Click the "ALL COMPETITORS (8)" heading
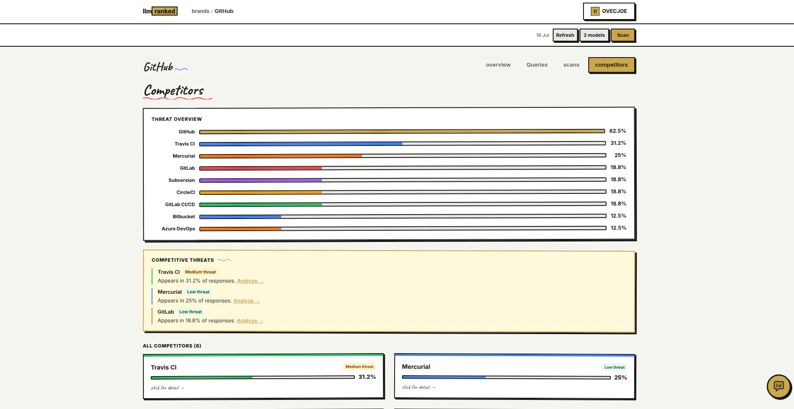 (172, 346)
